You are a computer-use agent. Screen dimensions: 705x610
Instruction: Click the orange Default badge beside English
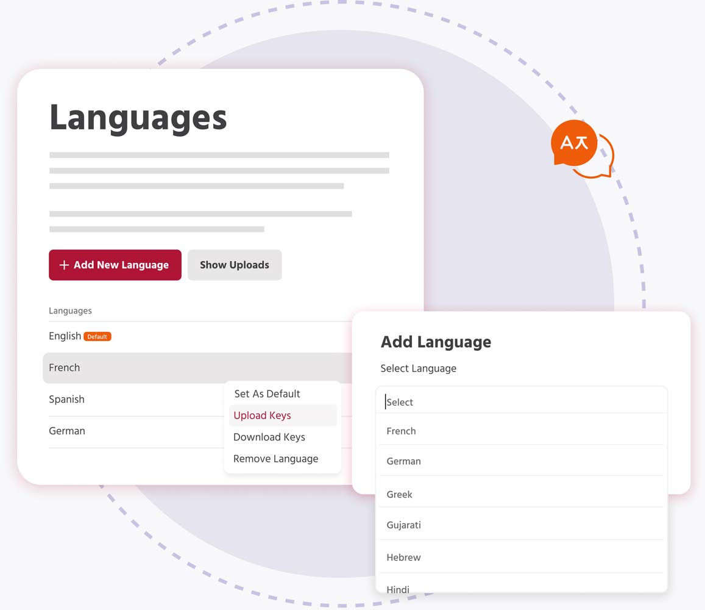pos(97,337)
